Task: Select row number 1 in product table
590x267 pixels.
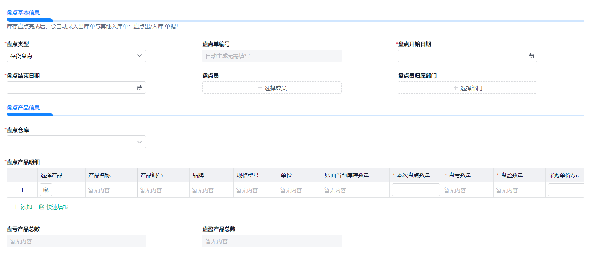Action: pyautogui.click(x=22, y=190)
